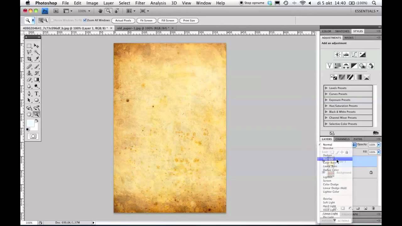Open the Opacity dropdown arrow
This screenshot has height=226, width=402.
pyautogui.click(x=378, y=145)
